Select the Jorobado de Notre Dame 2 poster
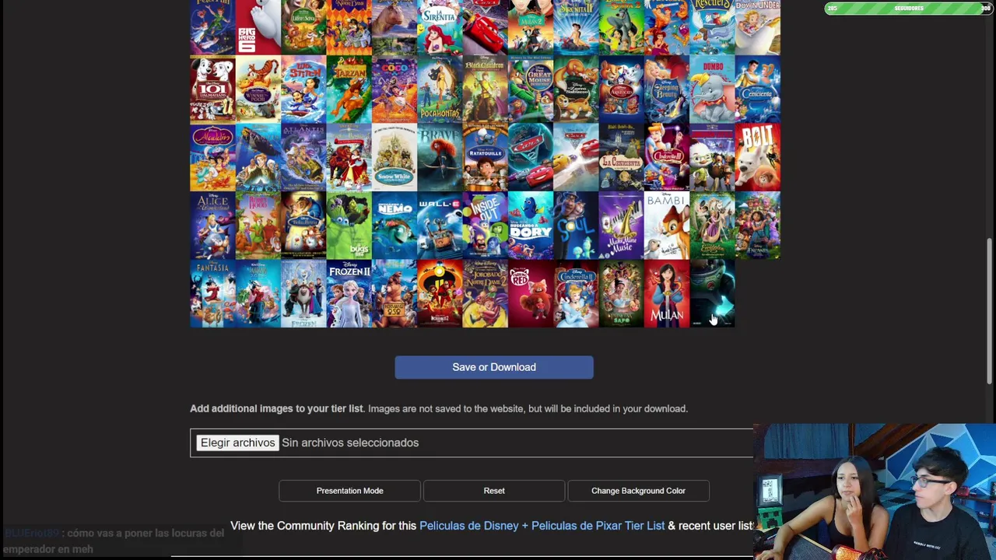 (x=485, y=293)
